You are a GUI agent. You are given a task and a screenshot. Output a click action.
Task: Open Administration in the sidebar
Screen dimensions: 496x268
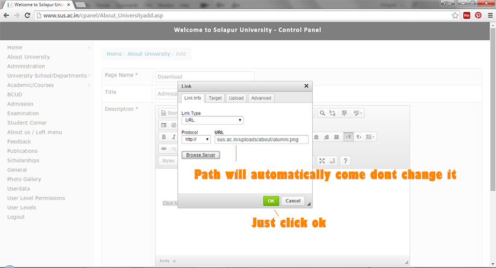tap(26, 66)
